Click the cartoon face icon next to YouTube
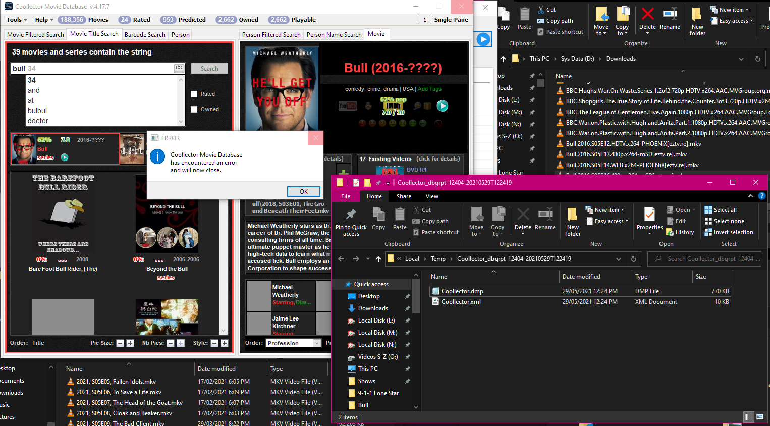The width and height of the screenshot is (770, 426). [369, 106]
